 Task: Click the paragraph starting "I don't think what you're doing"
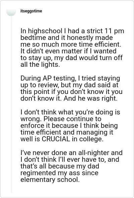pos(70,126)
